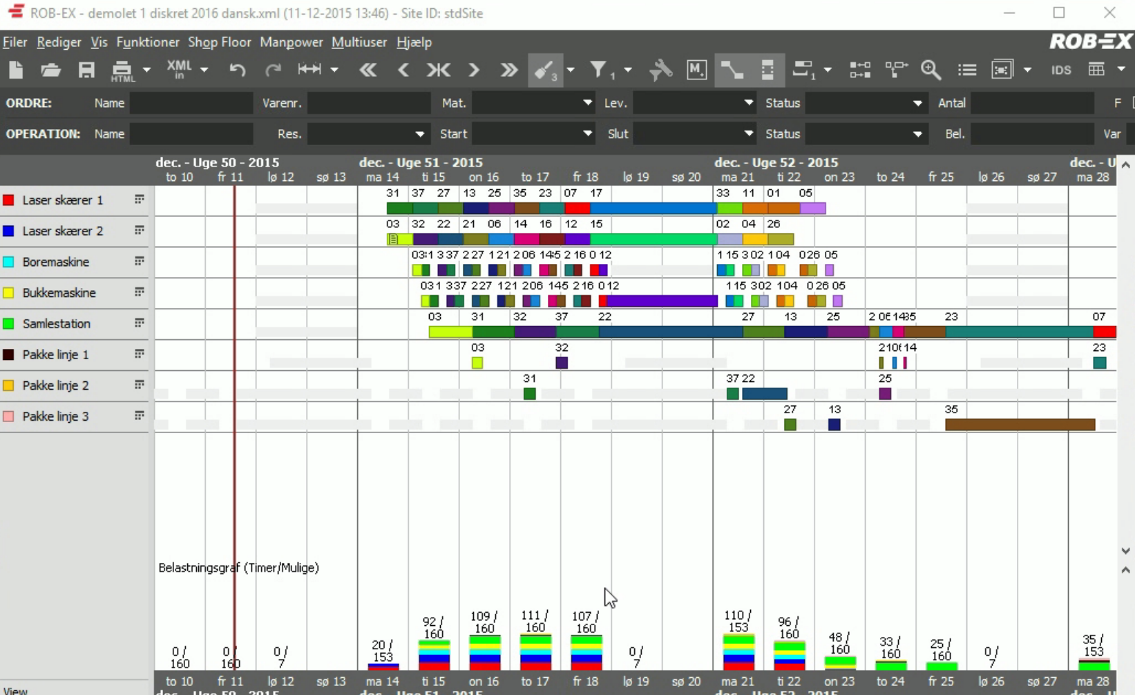Click the zoom magnifier icon

(931, 70)
